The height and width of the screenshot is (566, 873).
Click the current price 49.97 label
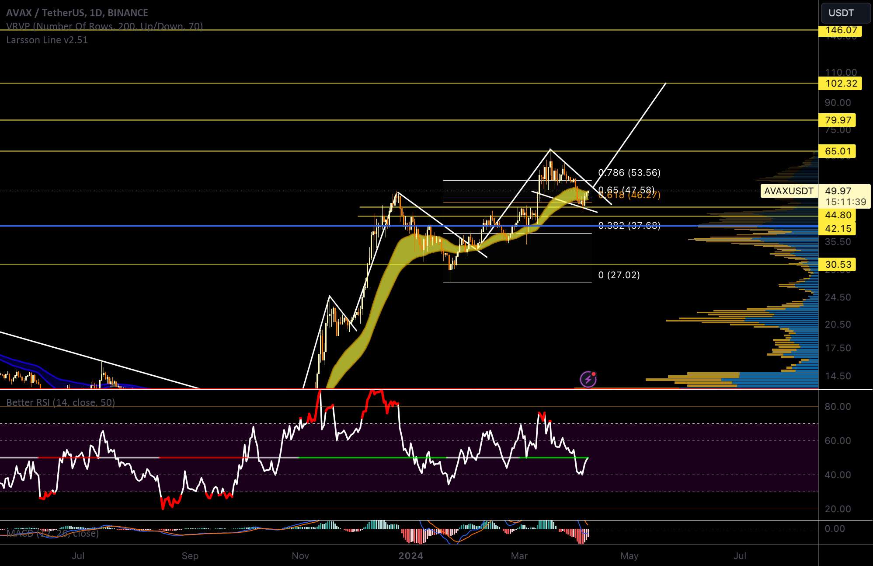click(x=838, y=191)
